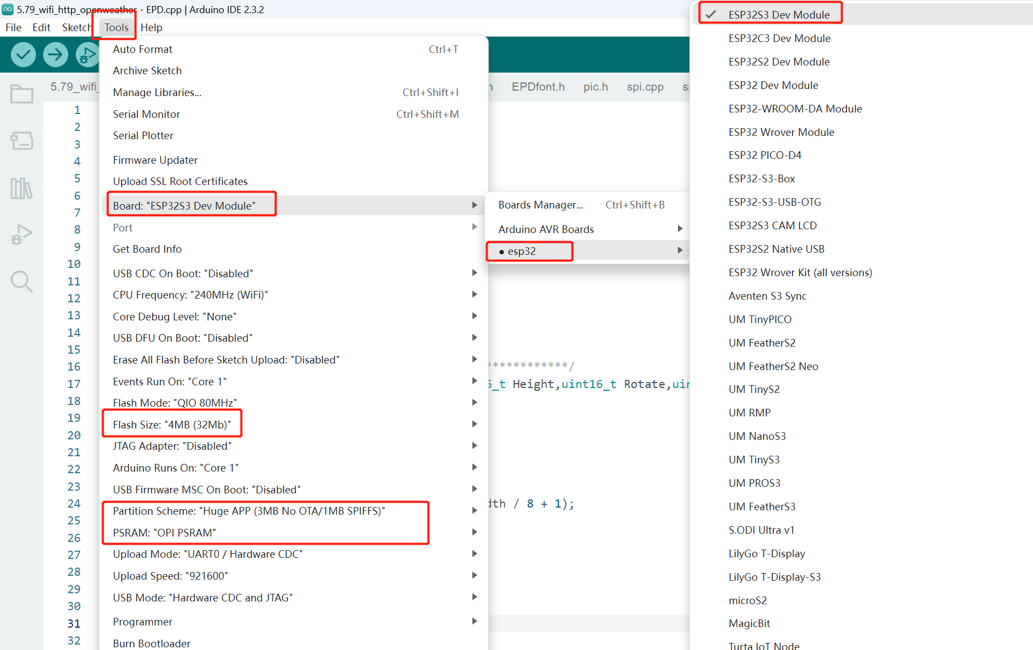
Task: Expand the esp32 boards submenu
Action: 588,251
